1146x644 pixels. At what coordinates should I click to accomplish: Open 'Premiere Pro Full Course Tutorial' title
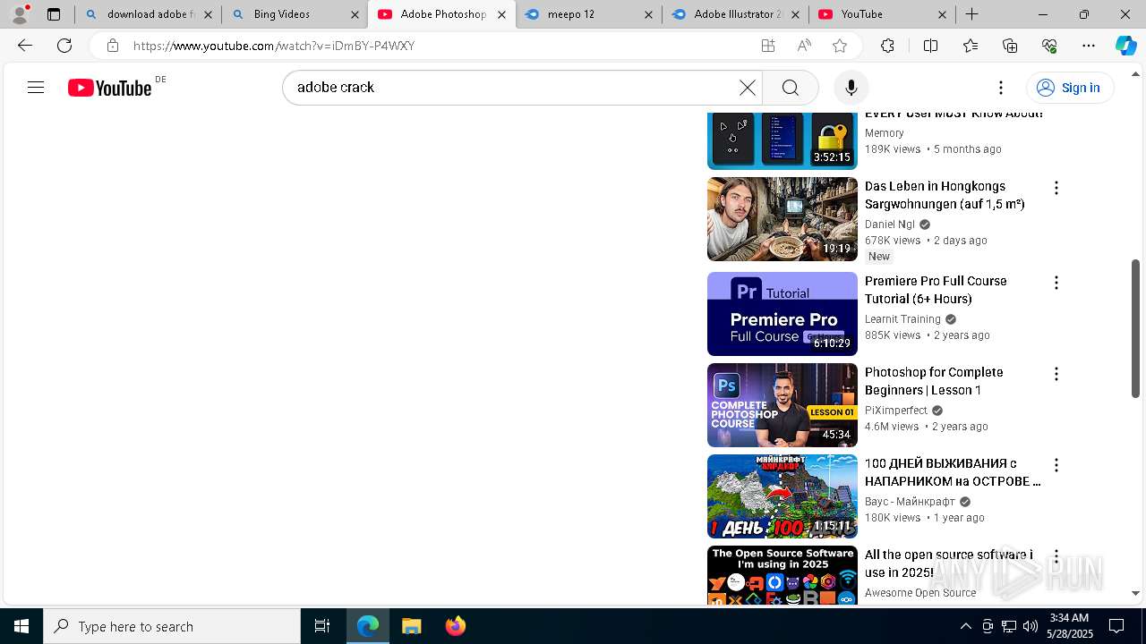tap(936, 290)
